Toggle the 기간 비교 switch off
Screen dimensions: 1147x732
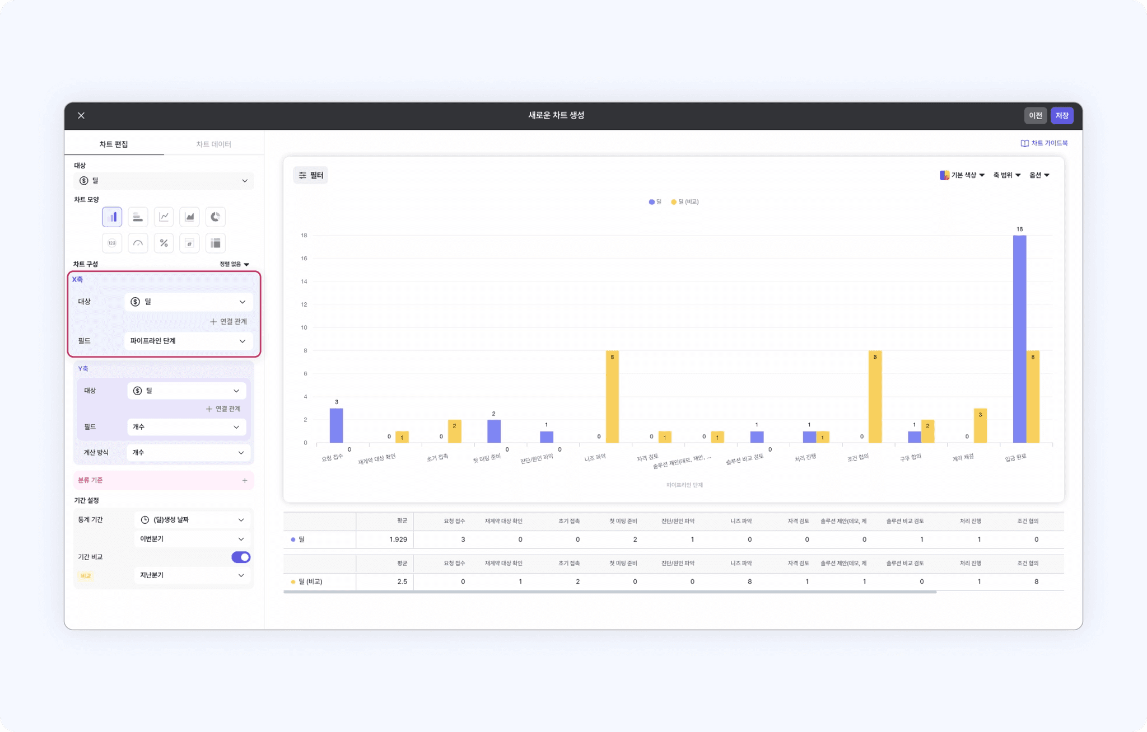[241, 557]
